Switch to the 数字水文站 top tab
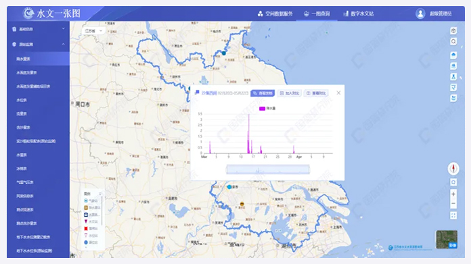Image resolution: width=471 pixels, height=264 pixels. click(359, 14)
